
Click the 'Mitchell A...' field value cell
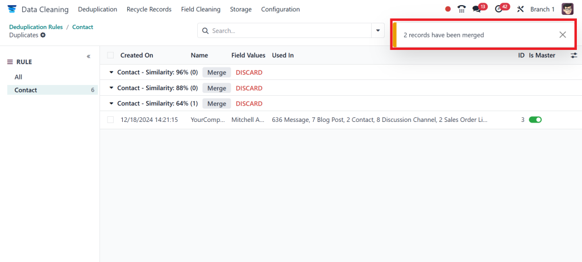pyautogui.click(x=248, y=120)
